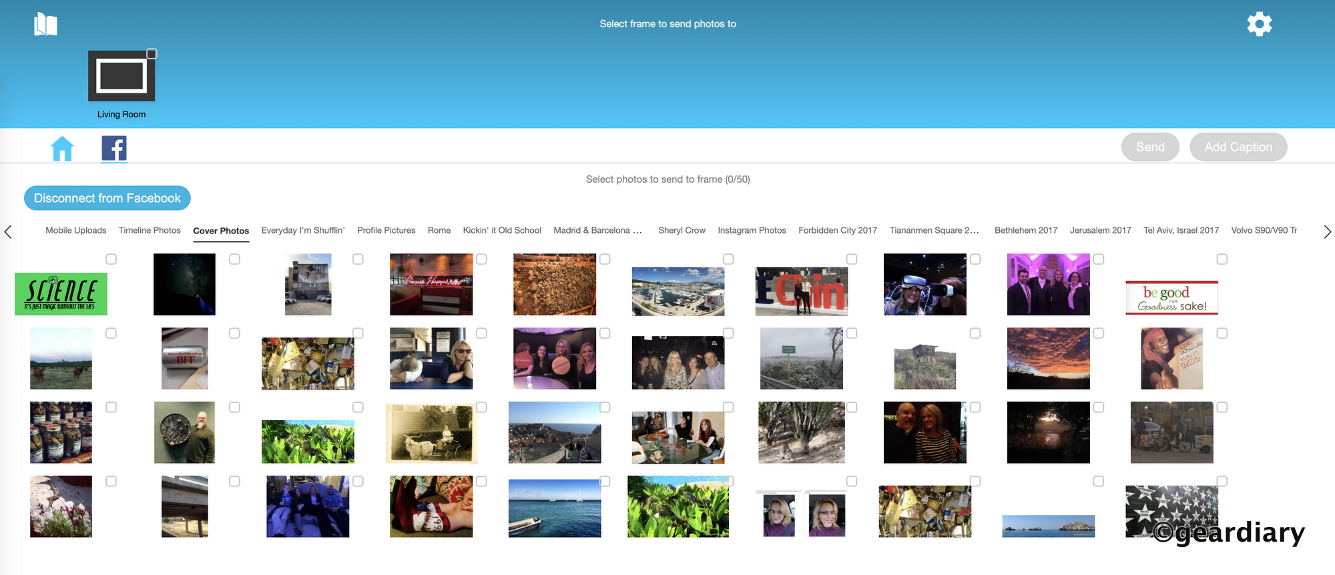Click the Add Caption button
Image resolution: width=1335 pixels, height=575 pixels.
(1238, 147)
